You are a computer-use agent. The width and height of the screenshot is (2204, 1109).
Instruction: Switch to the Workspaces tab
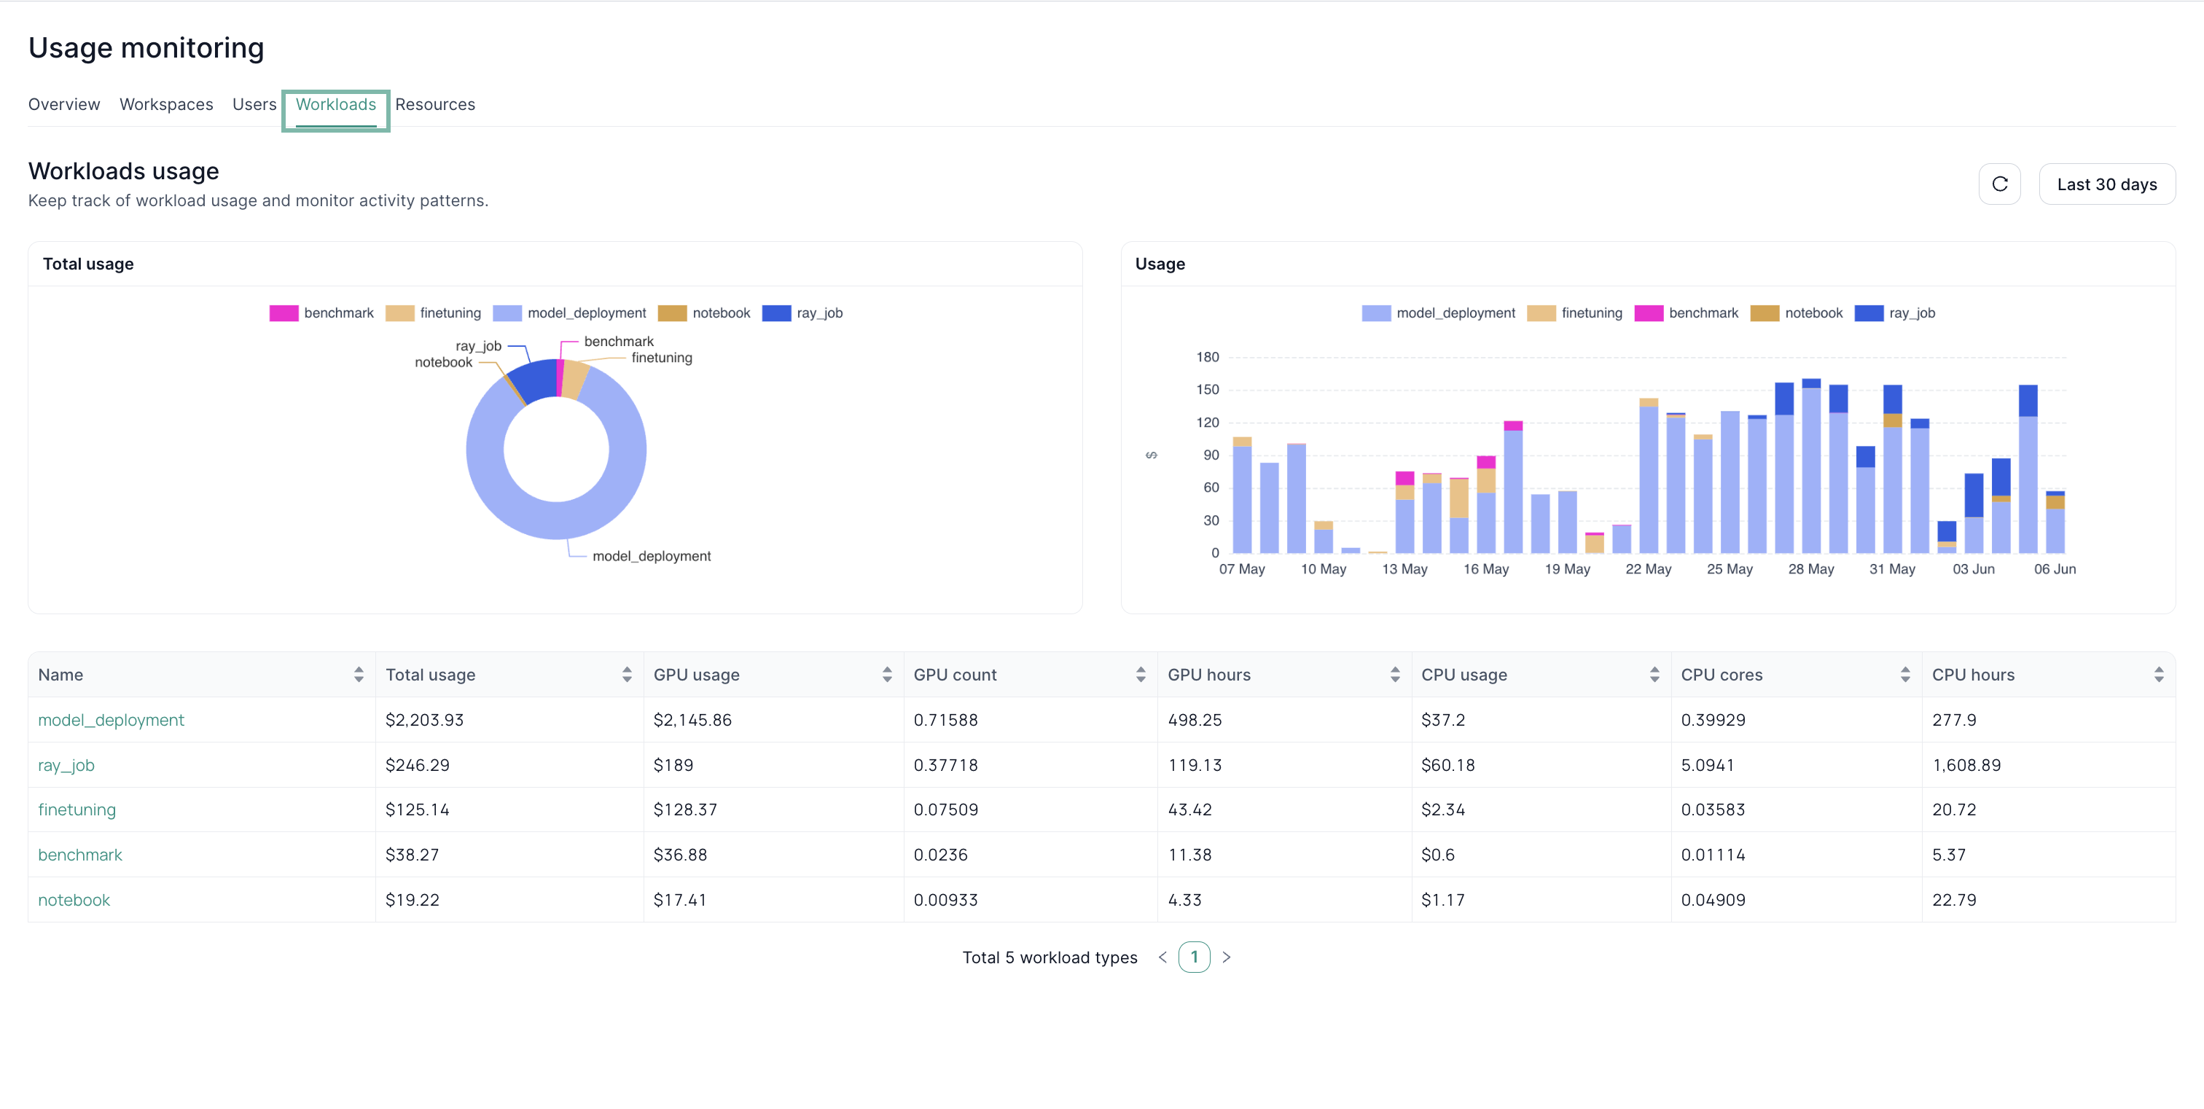[166, 104]
